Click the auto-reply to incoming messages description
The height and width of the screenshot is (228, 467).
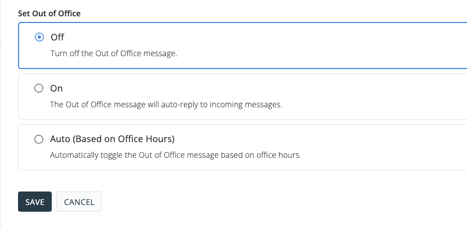(x=166, y=104)
